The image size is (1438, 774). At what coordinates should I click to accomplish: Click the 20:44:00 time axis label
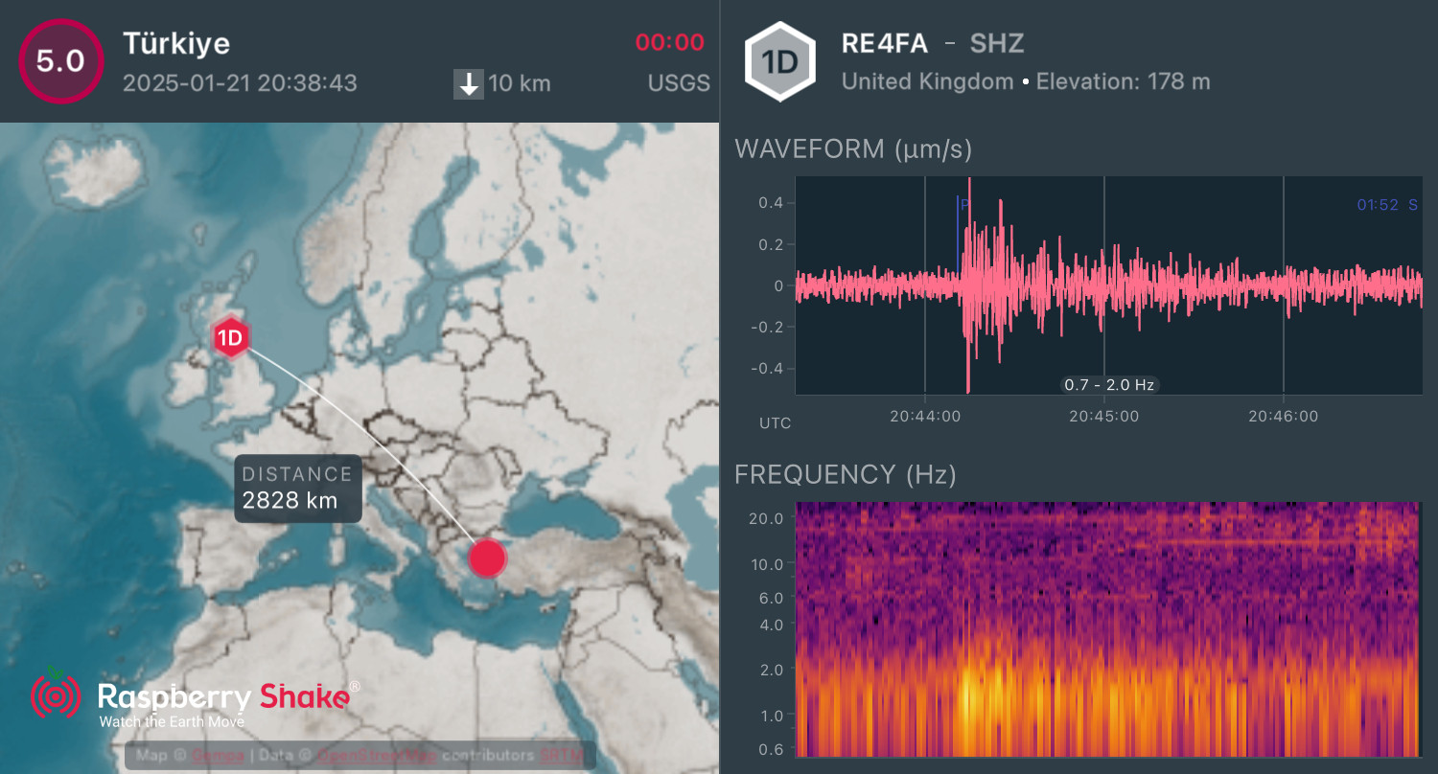(x=925, y=417)
